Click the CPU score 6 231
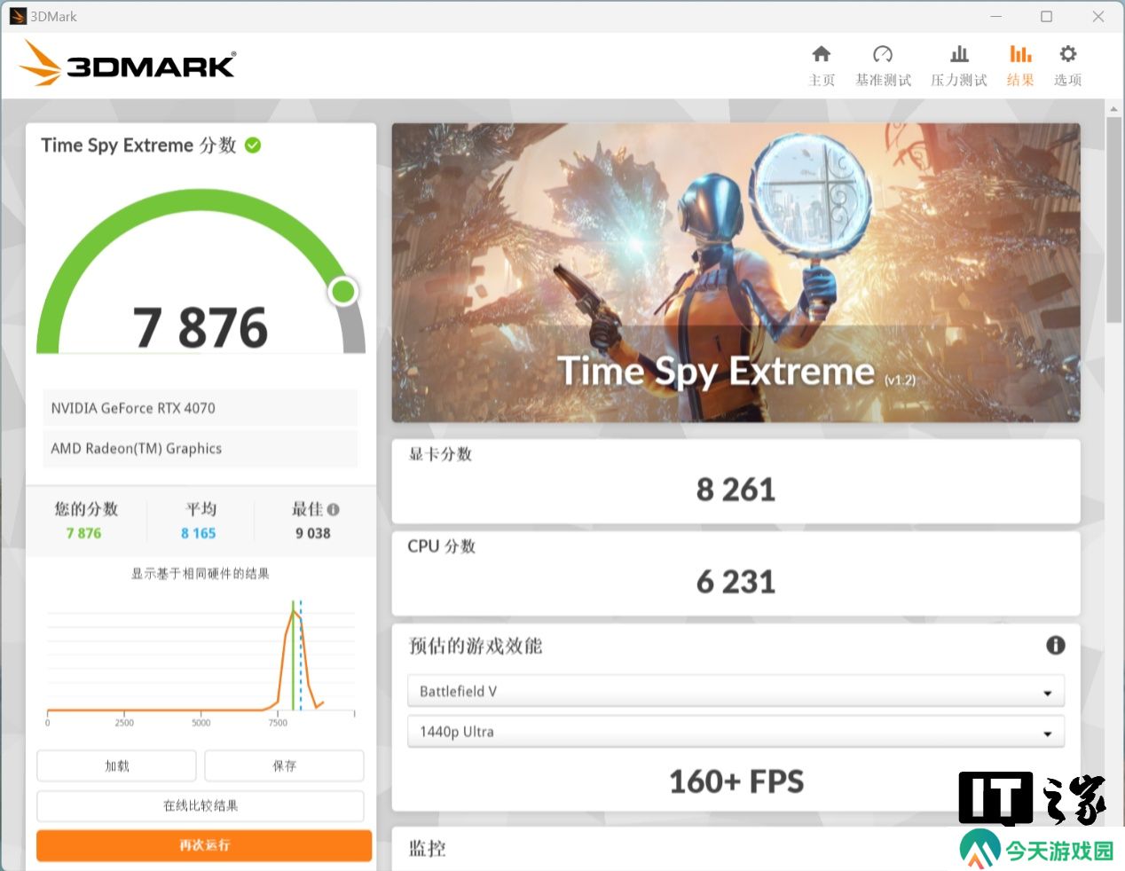The image size is (1125, 871). coord(736,582)
